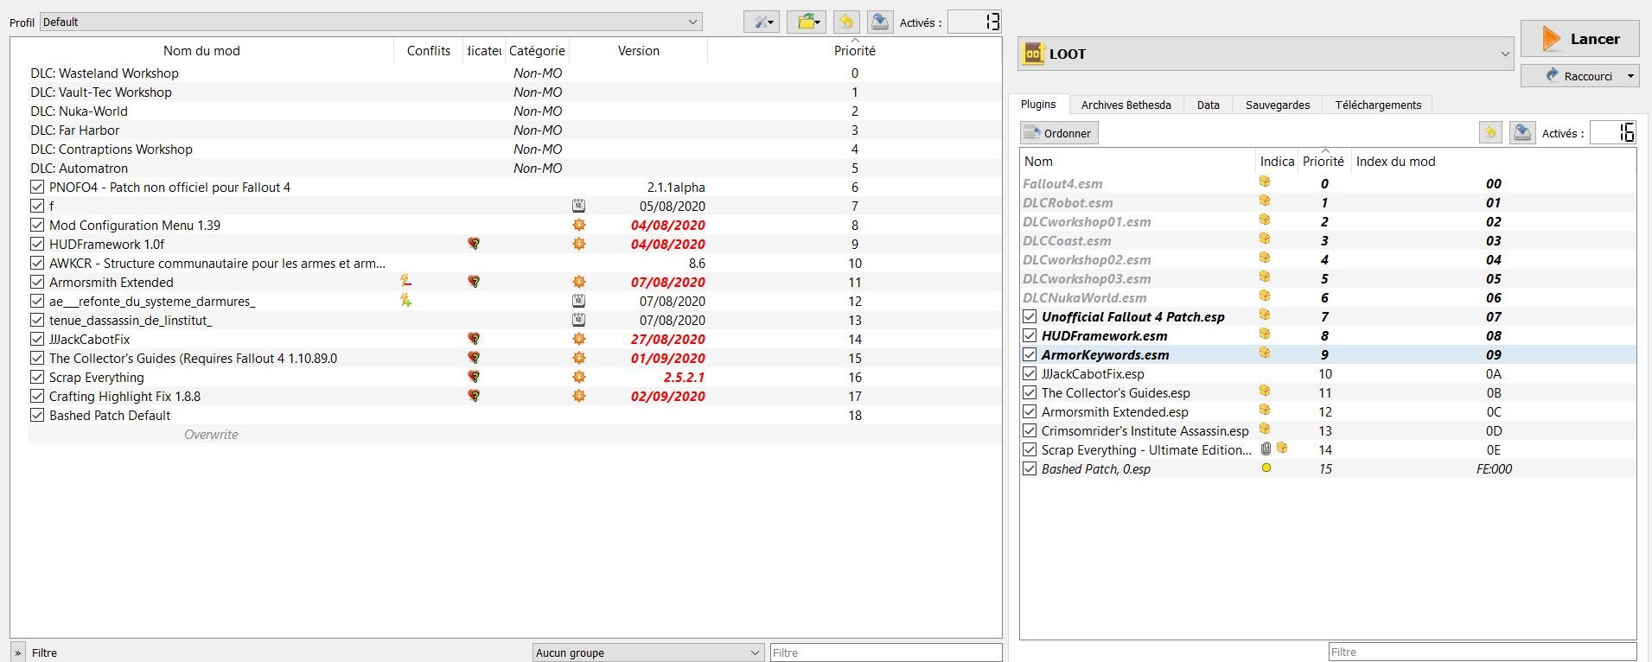The width and height of the screenshot is (1652, 662).
Task: Click create backup icon in Plugins tab
Action: point(1522,132)
